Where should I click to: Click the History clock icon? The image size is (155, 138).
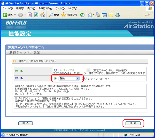coord(82,15)
